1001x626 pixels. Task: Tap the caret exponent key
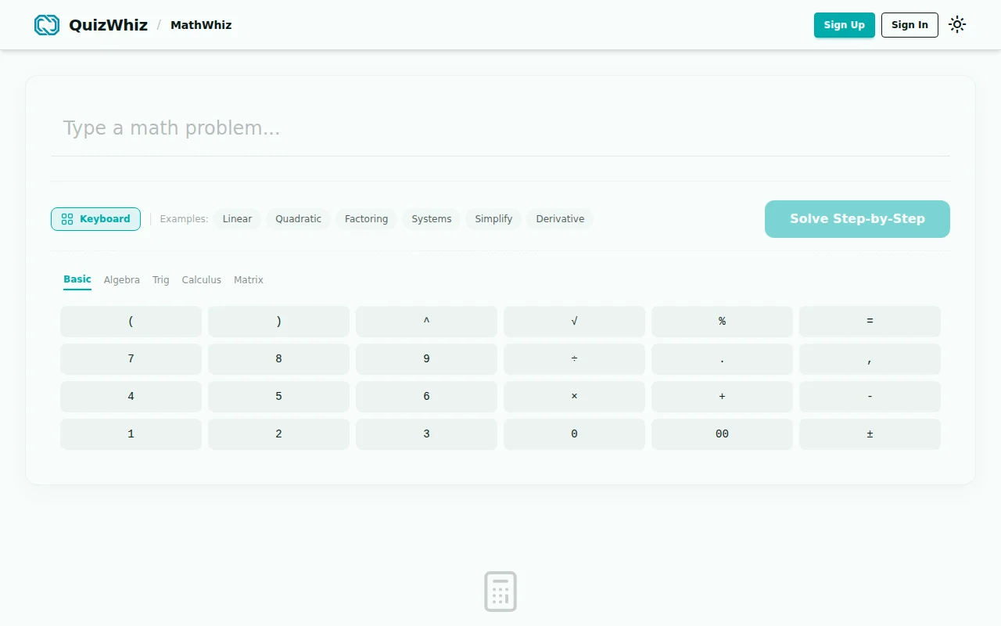(x=426, y=322)
